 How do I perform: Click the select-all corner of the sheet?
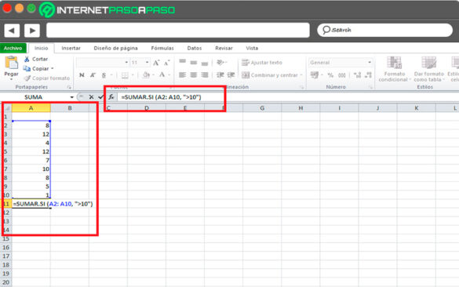point(6,108)
